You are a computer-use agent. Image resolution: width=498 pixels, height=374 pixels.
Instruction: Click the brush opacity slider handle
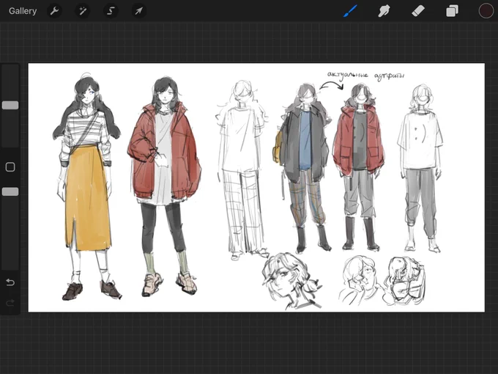[10, 191]
